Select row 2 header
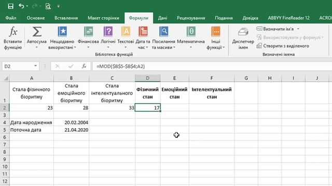This screenshot has width=332, height=186. (x=5, y=108)
